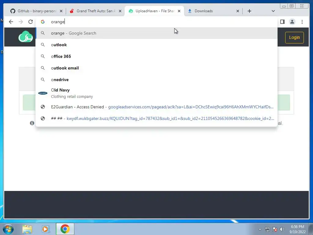Click the Google icon in the address bar

pos(43,22)
